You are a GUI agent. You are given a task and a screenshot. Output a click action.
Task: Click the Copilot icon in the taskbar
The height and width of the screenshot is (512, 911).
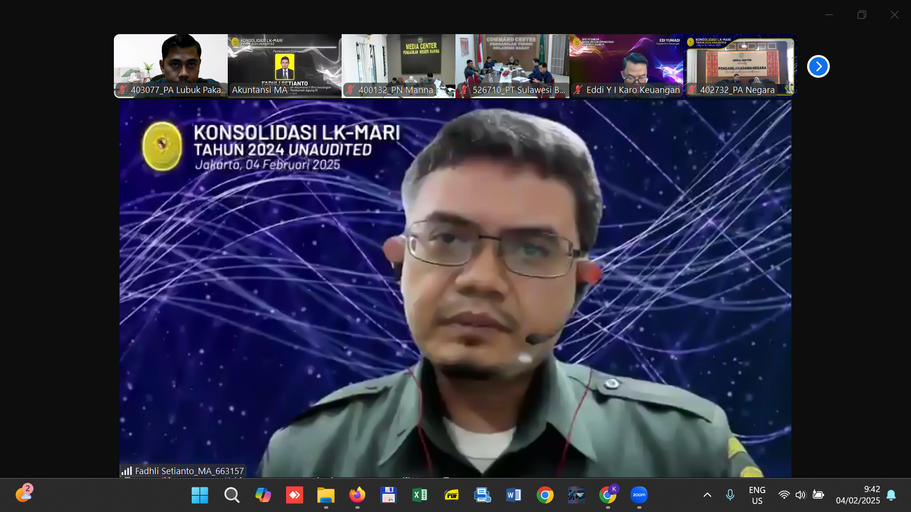(x=264, y=495)
